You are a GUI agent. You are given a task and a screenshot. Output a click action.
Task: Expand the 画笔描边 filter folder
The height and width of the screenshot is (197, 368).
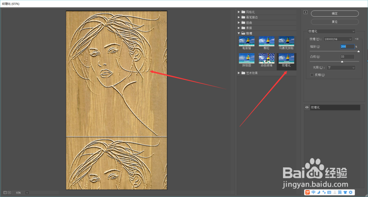click(239, 17)
